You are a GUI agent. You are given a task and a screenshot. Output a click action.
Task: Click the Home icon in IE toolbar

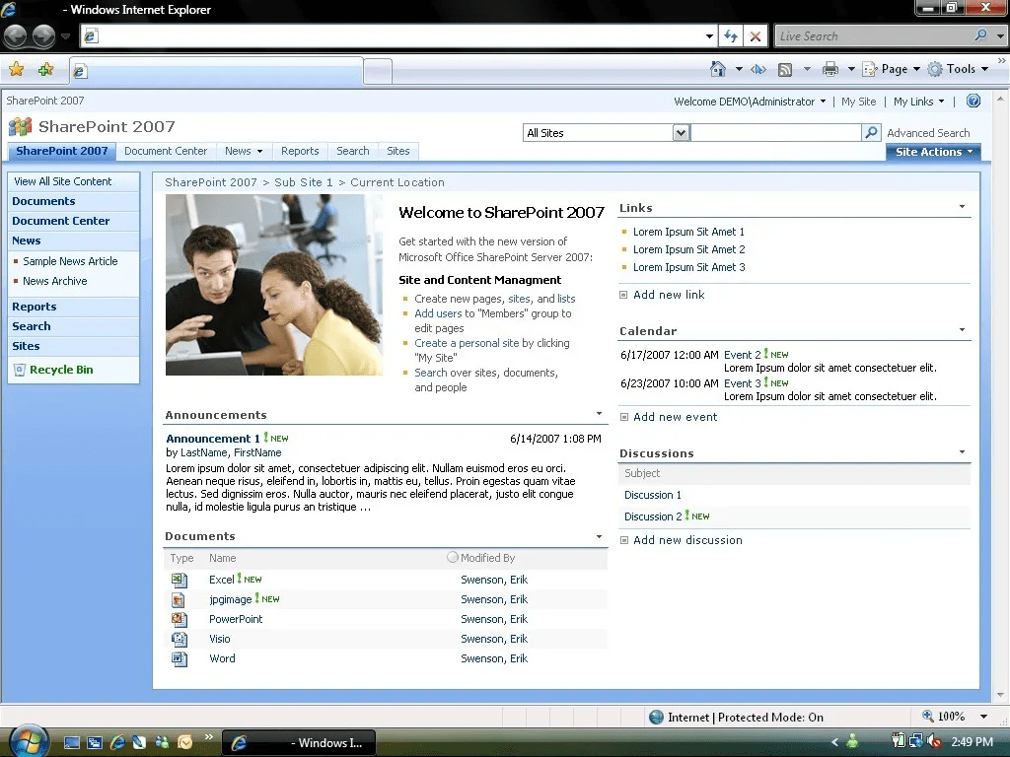718,69
